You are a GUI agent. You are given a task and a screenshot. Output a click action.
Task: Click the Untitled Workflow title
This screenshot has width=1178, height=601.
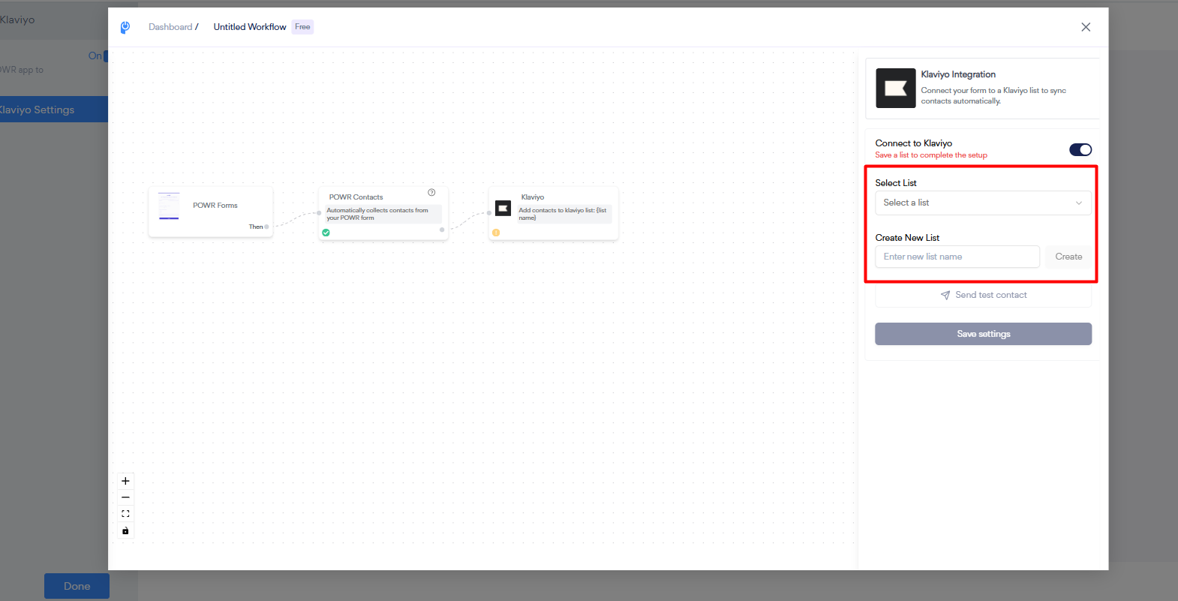tap(250, 27)
